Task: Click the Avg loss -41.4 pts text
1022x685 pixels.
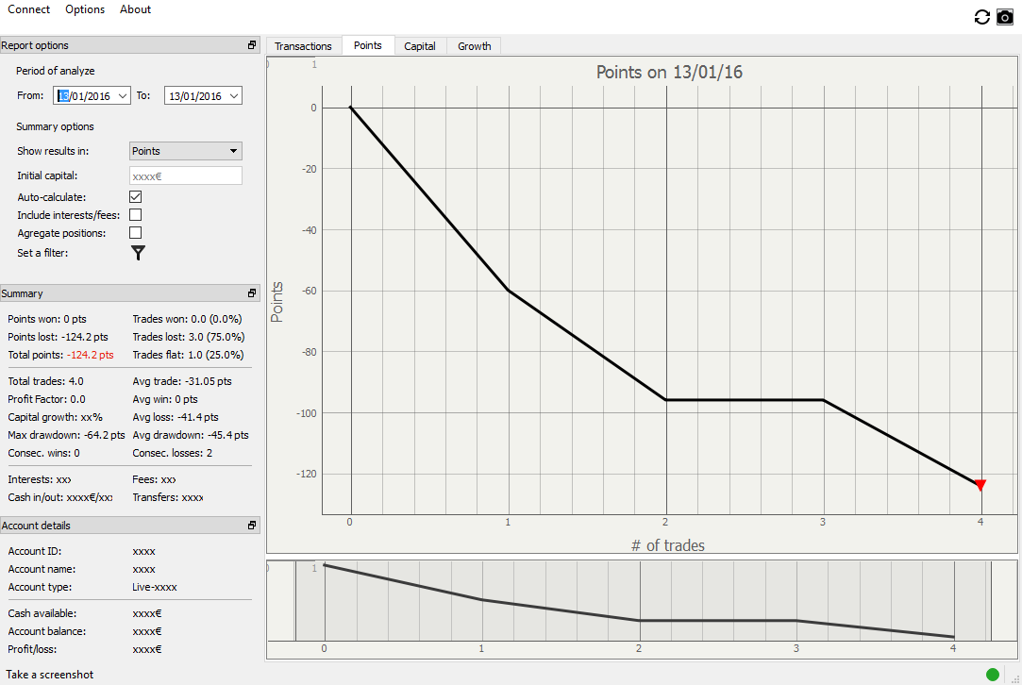Action: point(176,417)
